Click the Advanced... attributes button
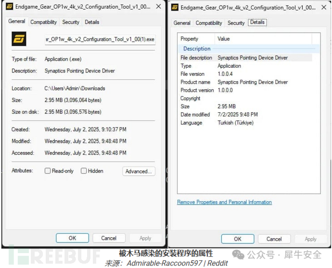This screenshot has width=332, height=268. point(139,171)
